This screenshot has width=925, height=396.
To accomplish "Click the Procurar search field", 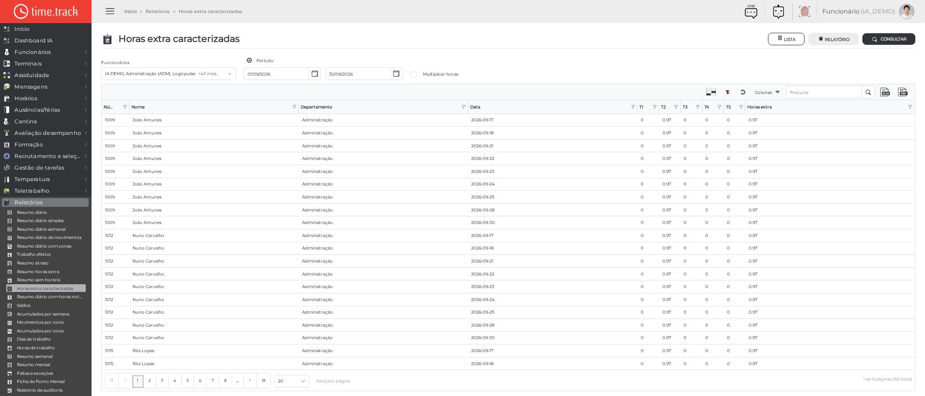I will [x=824, y=92].
